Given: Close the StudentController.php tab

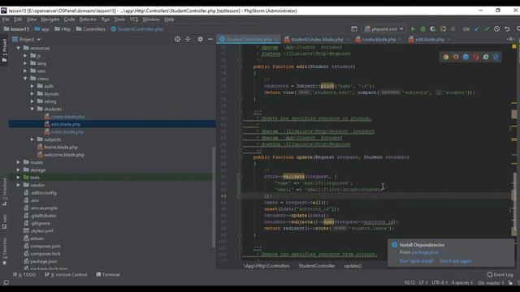Looking at the screenshot, I should tap(276, 40).
